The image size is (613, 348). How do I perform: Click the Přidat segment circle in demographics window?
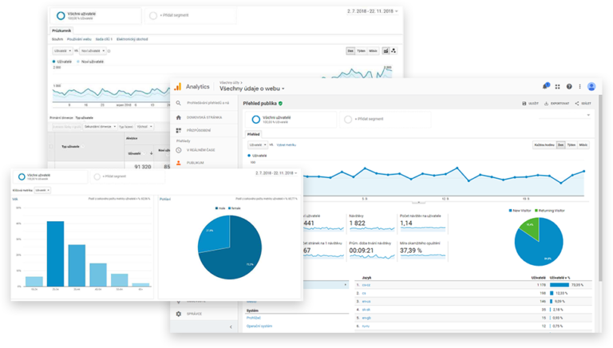coord(97,176)
